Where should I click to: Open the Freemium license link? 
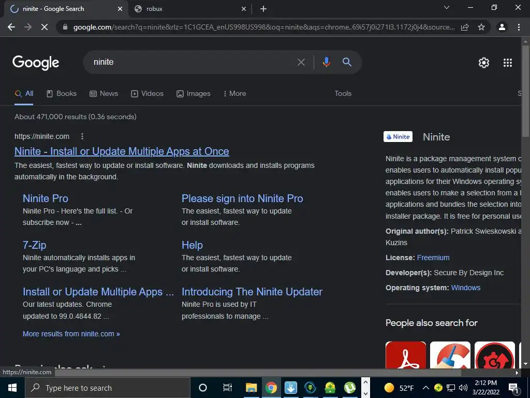433,258
